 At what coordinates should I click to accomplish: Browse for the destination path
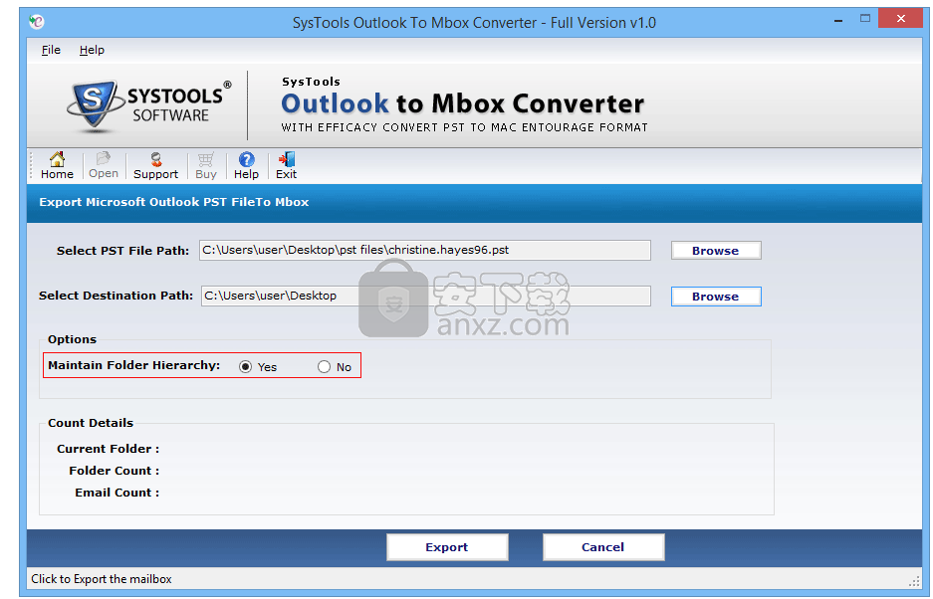click(716, 297)
